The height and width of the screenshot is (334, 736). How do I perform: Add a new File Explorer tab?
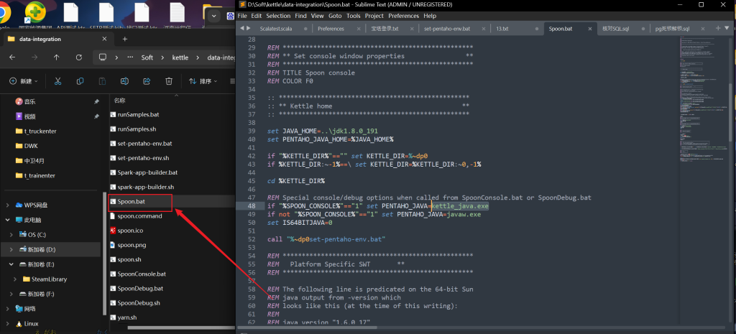(124, 39)
